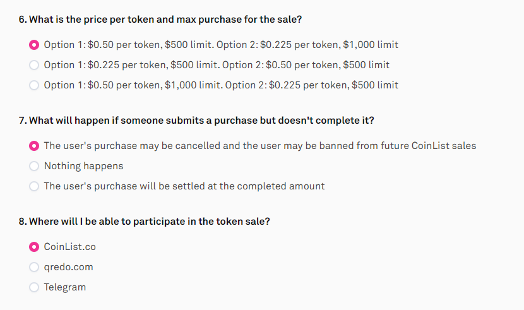Choose the 'Nothing happens' radio button
Image resolution: width=524 pixels, height=310 pixels.
click(34, 166)
